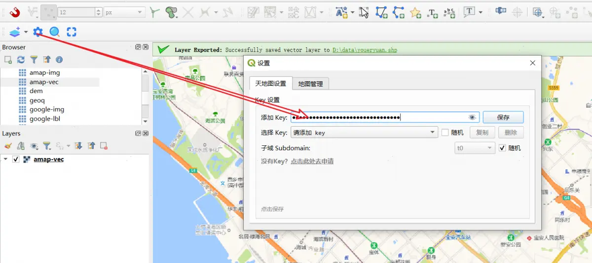Create line annotation tool
592x263 pixels.
click(x=399, y=12)
